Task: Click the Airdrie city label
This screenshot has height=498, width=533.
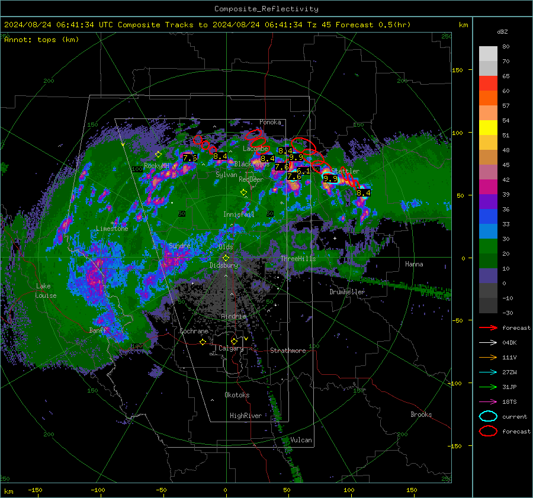Action: pos(233,316)
